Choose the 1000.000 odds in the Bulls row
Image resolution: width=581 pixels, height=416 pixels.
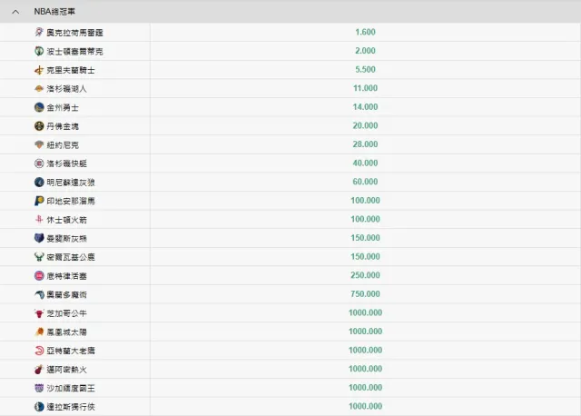[x=365, y=312]
